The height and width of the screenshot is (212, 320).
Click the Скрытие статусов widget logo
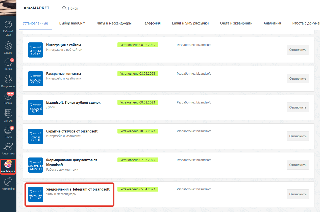pyautogui.click(x=36, y=136)
